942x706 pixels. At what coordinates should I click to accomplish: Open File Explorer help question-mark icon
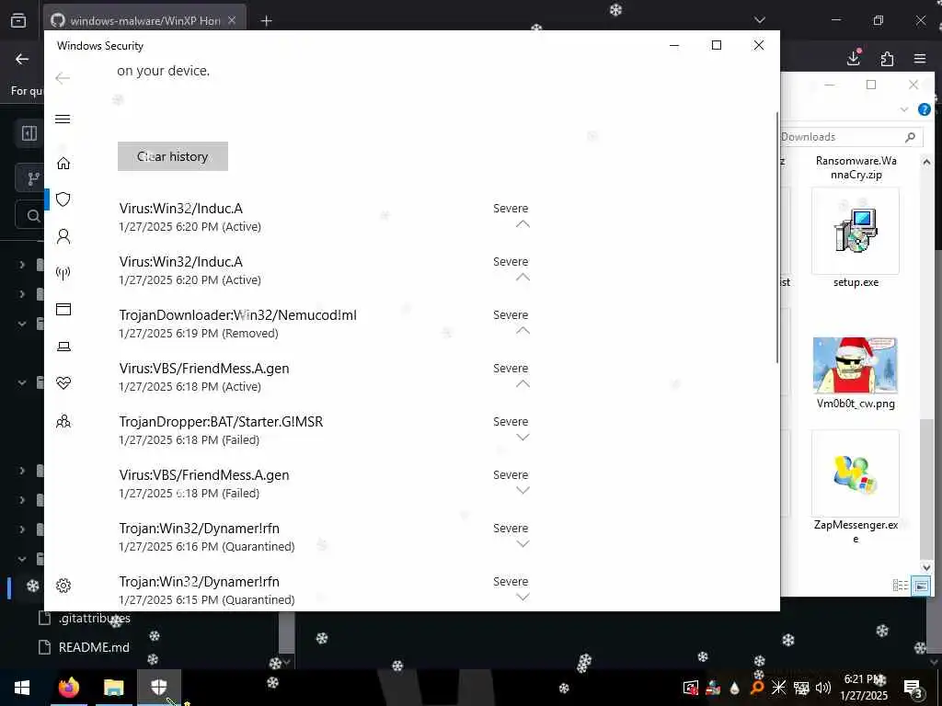(x=924, y=109)
